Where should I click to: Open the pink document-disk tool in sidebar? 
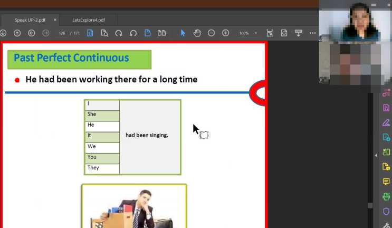(x=386, y=108)
